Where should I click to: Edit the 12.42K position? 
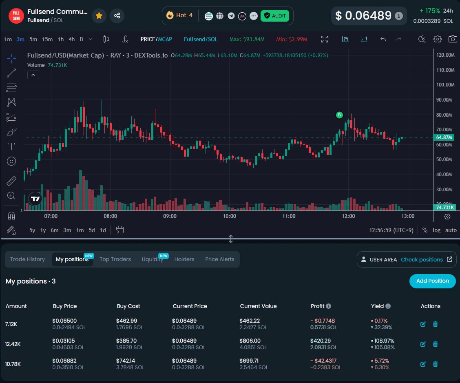point(423,344)
